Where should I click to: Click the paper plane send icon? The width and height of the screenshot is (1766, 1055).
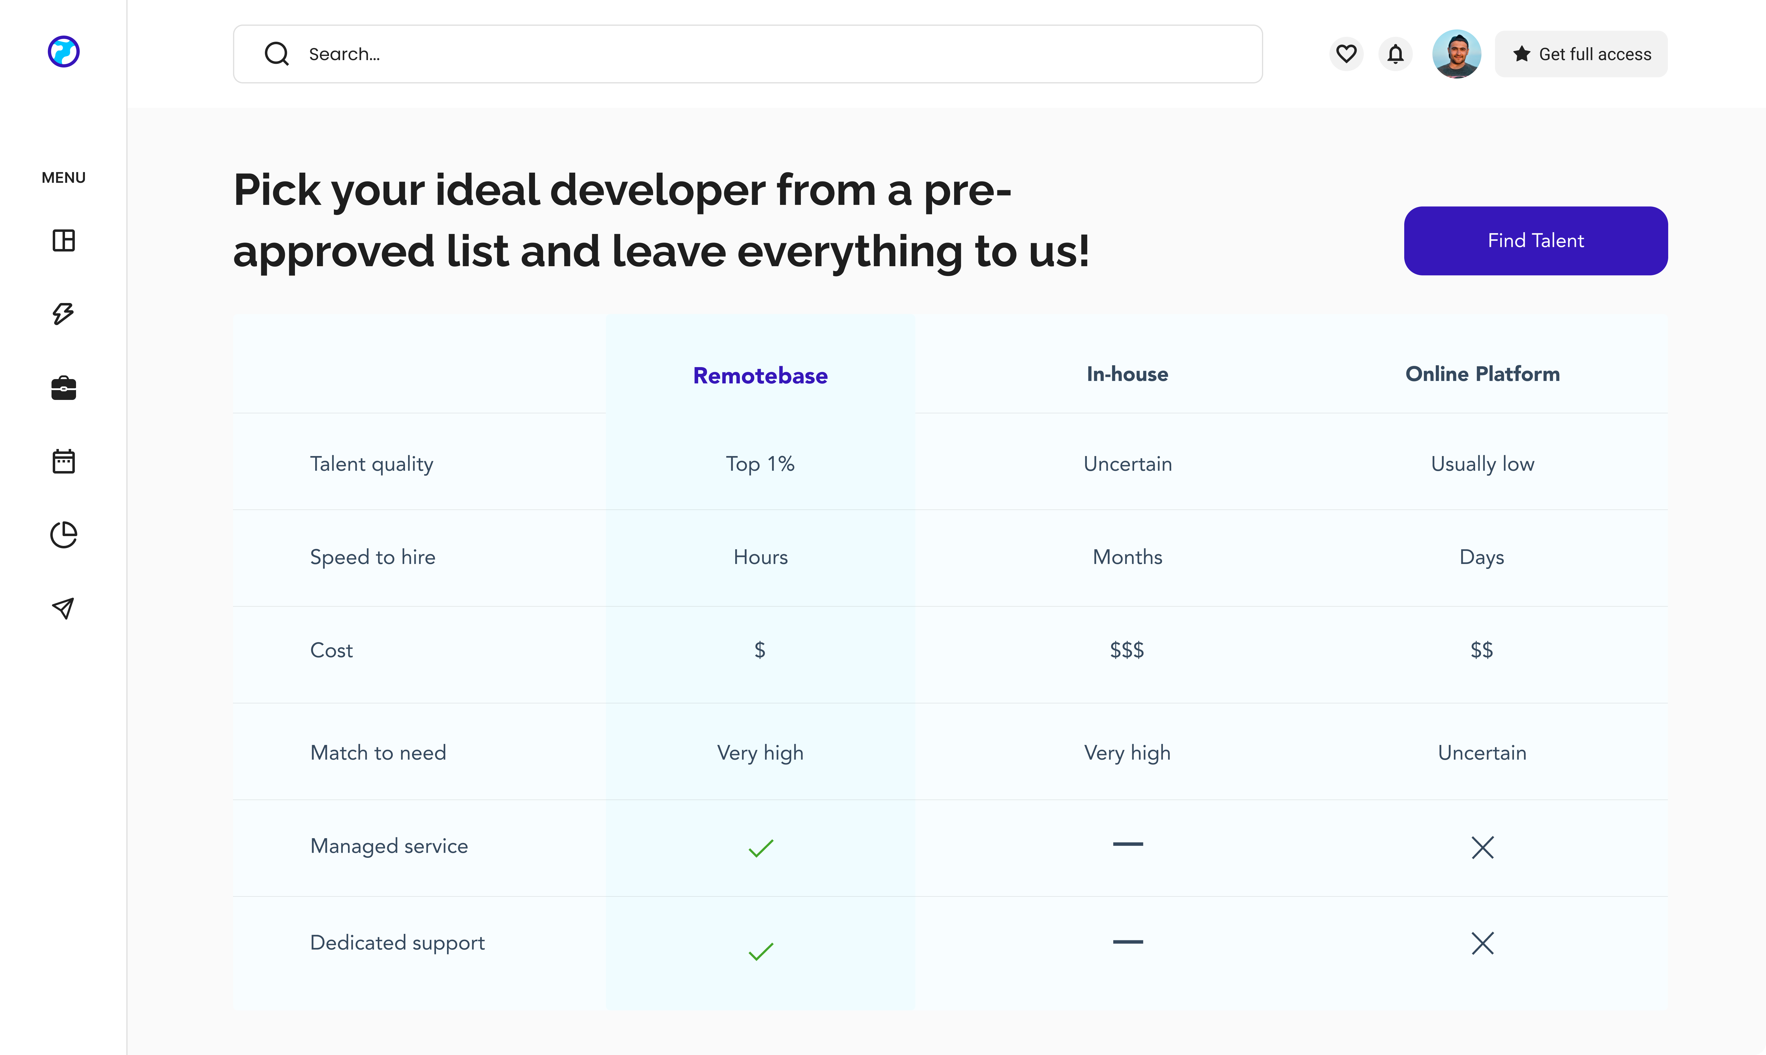click(x=63, y=608)
